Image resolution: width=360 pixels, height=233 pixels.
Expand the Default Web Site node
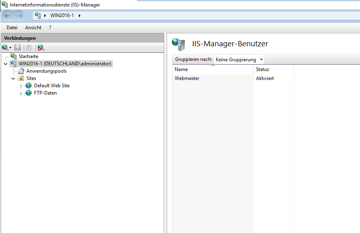(21, 86)
